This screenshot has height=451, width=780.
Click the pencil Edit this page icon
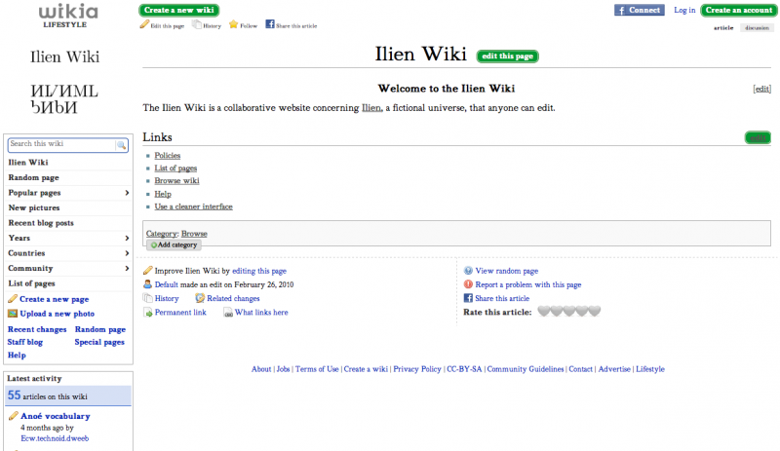coord(144,25)
